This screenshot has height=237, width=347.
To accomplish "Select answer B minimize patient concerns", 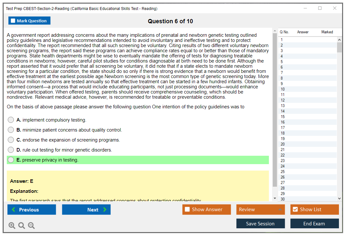I will pyautogui.click(x=11, y=130).
